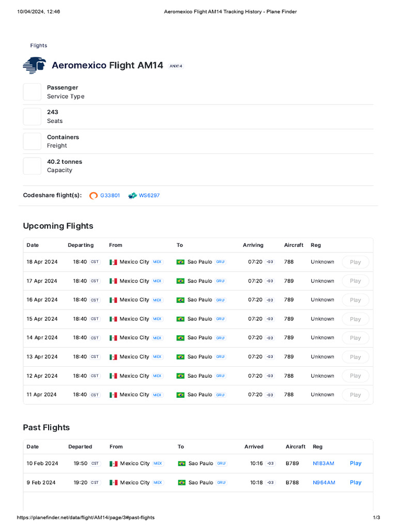Click the Past Flights heading
The image size is (397, 529).
tap(46, 427)
